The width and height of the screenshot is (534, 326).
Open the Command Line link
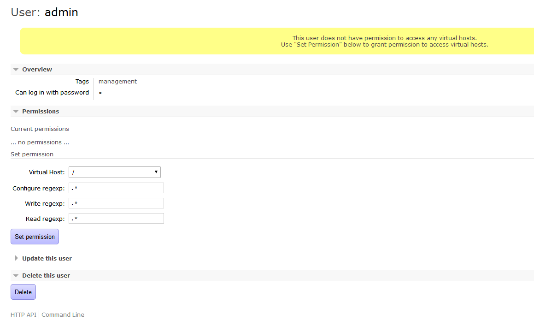point(63,315)
